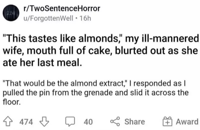Click the almond extract body paragraph
The height and width of the screenshot is (130, 200).
(96, 93)
